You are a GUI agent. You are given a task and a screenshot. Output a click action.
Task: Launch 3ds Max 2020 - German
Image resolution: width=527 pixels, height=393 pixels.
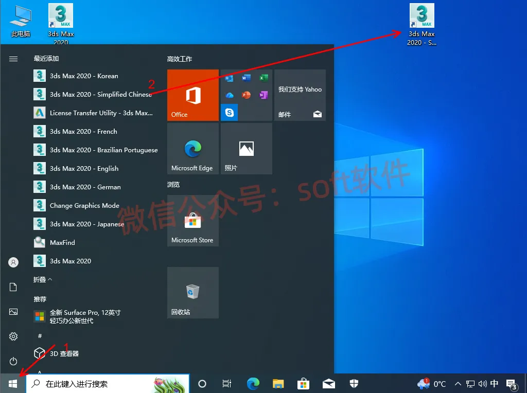(96, 187)
